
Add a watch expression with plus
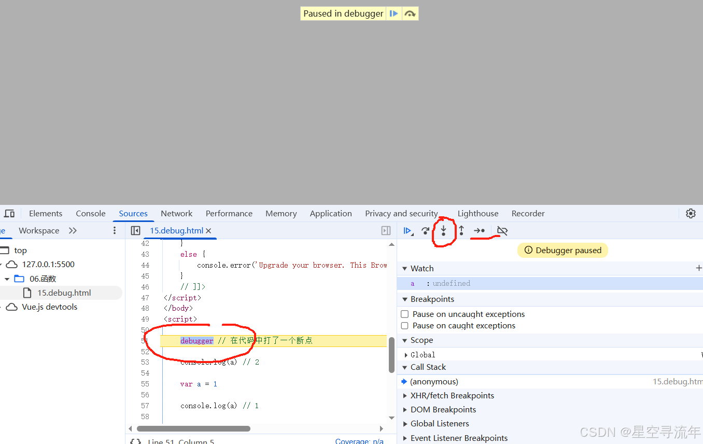pyautogui.click(x=698, y=268)
